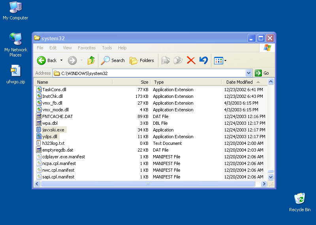This screenshot has height=225, width=316.
Task: Open the File menu
Action: pyautogui.click(x=40, y=48)
